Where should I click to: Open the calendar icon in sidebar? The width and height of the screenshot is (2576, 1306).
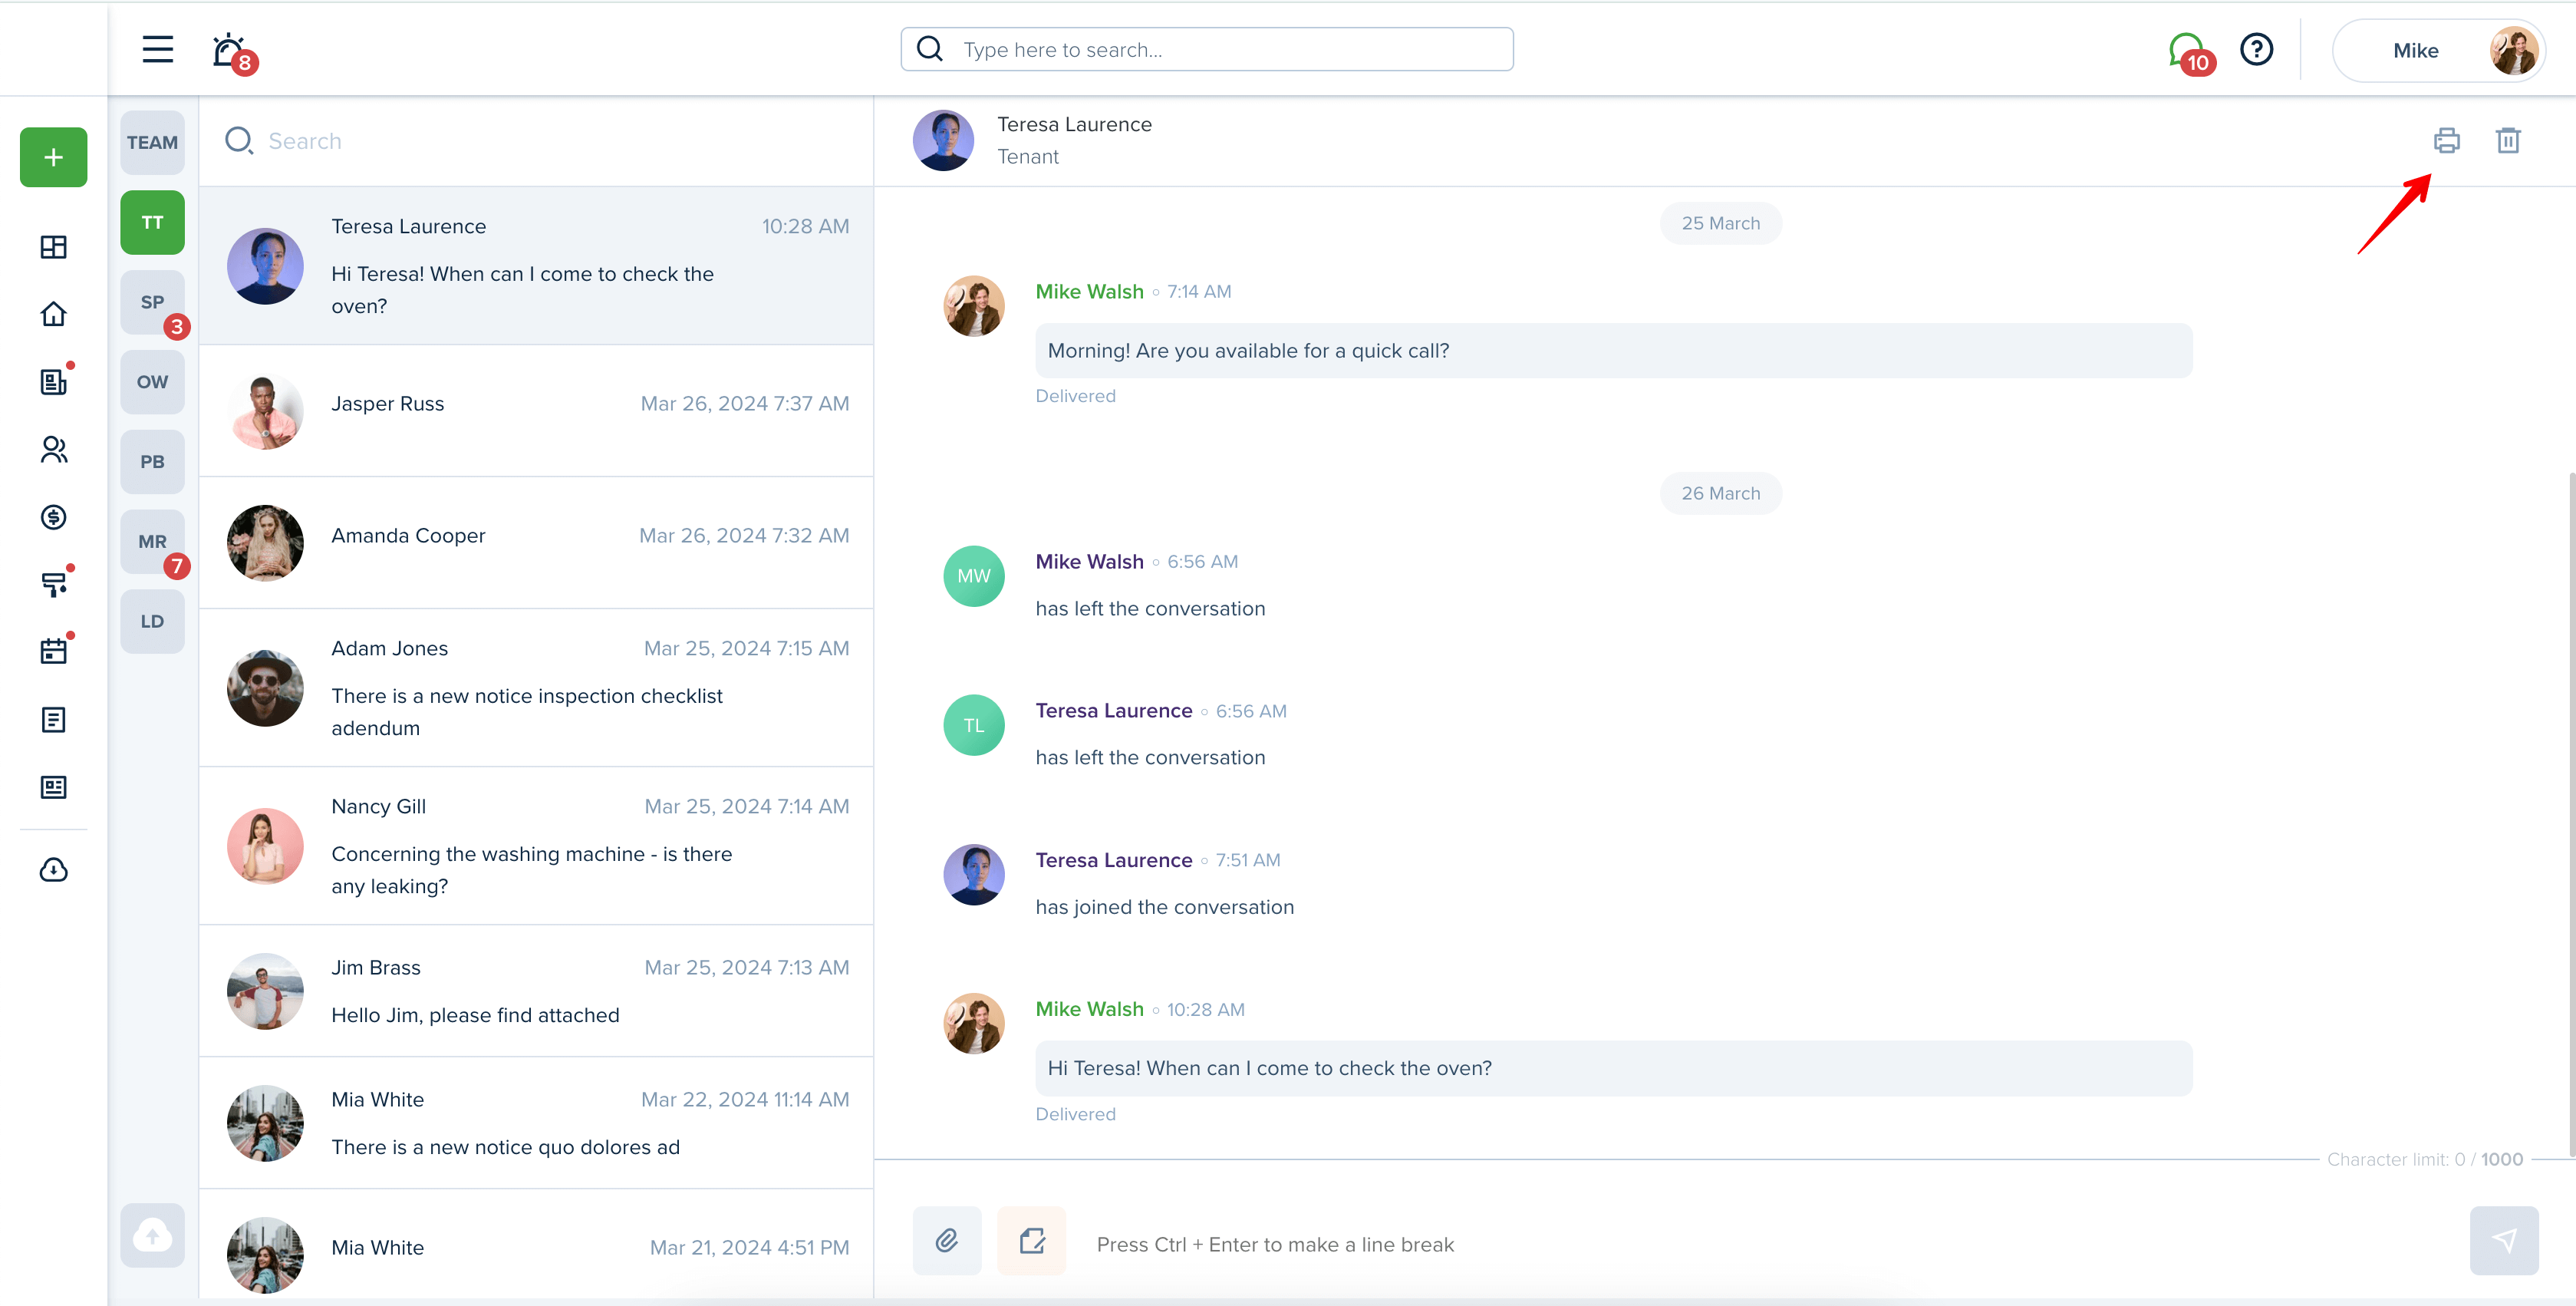click(x=53, y=651)
